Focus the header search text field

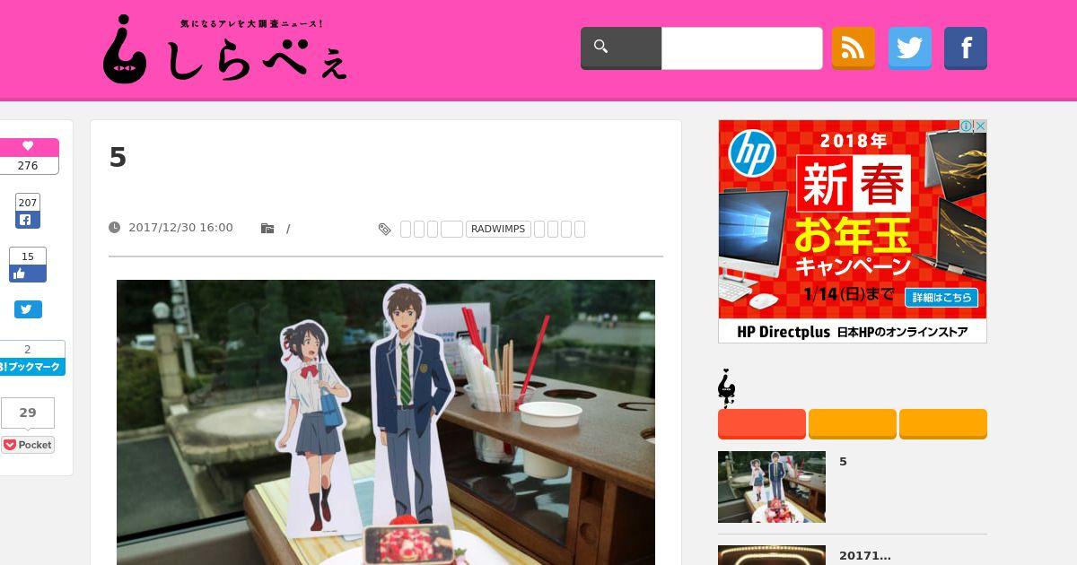tap(741, 48)
